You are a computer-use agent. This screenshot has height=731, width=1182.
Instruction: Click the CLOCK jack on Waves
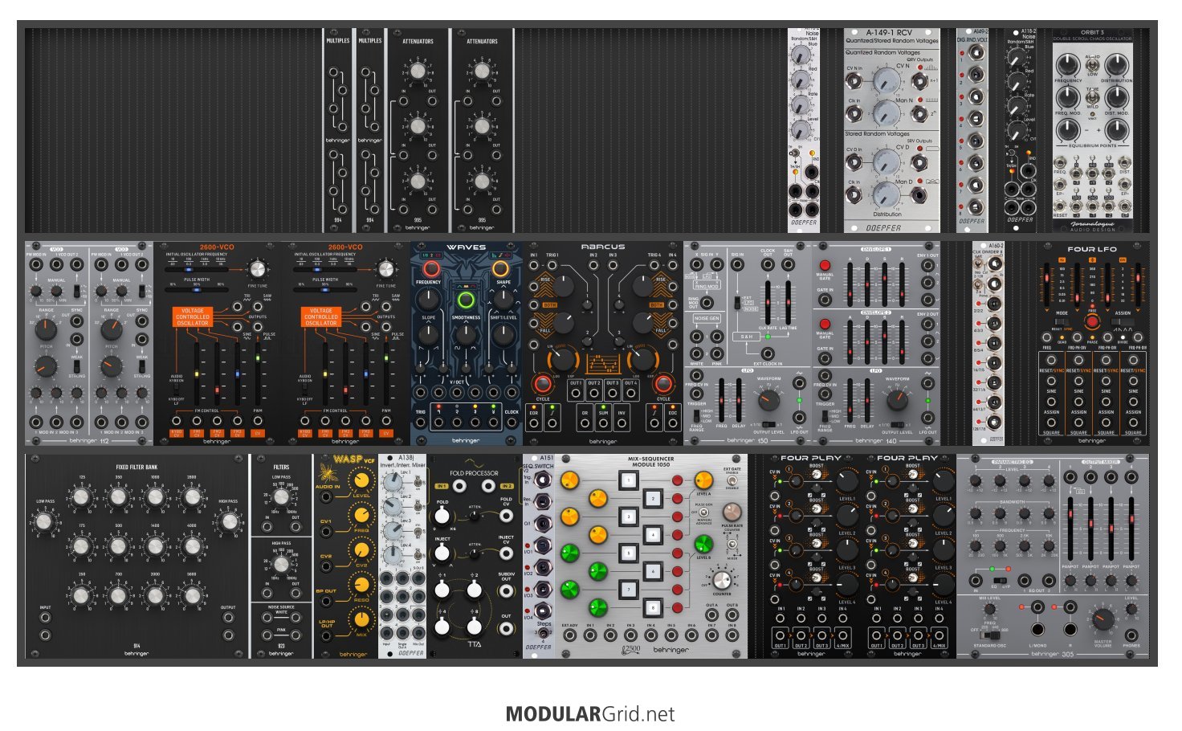click(x=512, y=423)
